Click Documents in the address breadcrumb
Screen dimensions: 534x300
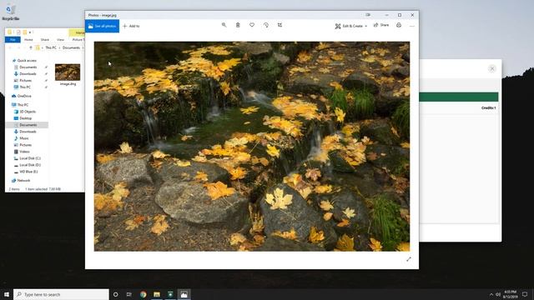[x=71, y=48]
